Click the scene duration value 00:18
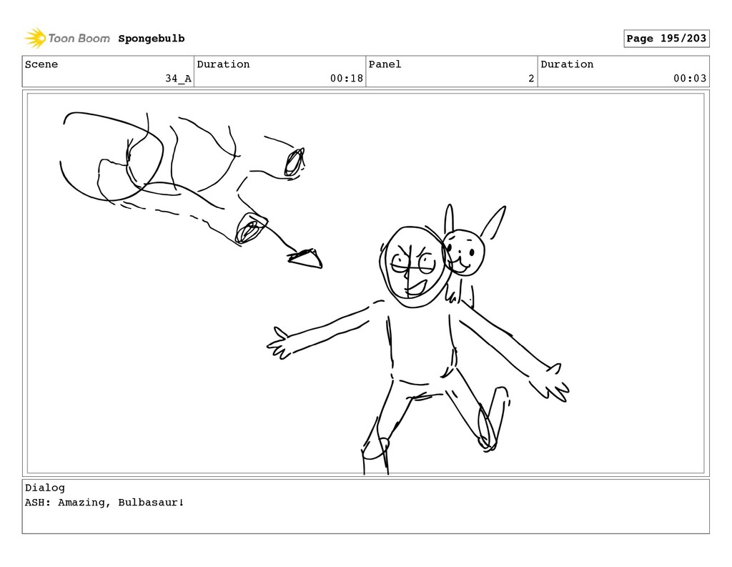The width and height of the screenshot is (732, 567). tap(347, 79)
